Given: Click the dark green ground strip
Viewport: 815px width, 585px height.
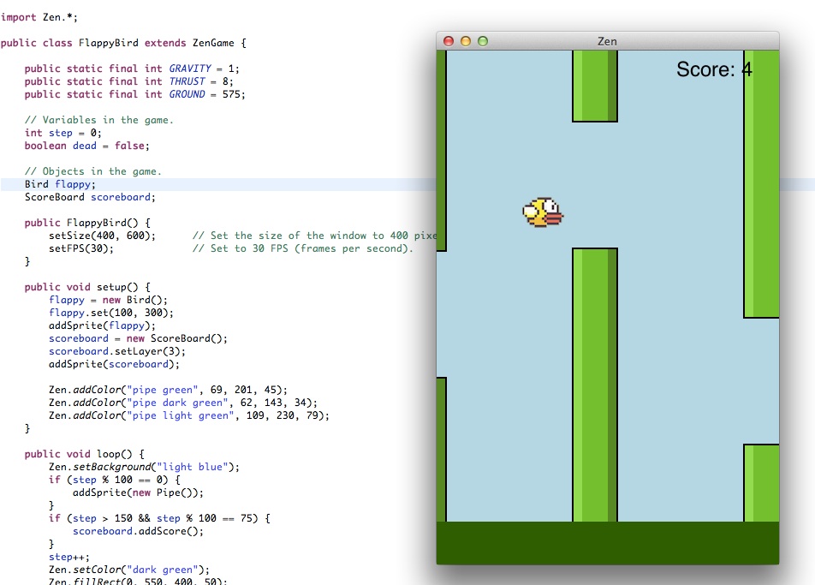Looking at the screenshot, I should (x=608, y=543).
